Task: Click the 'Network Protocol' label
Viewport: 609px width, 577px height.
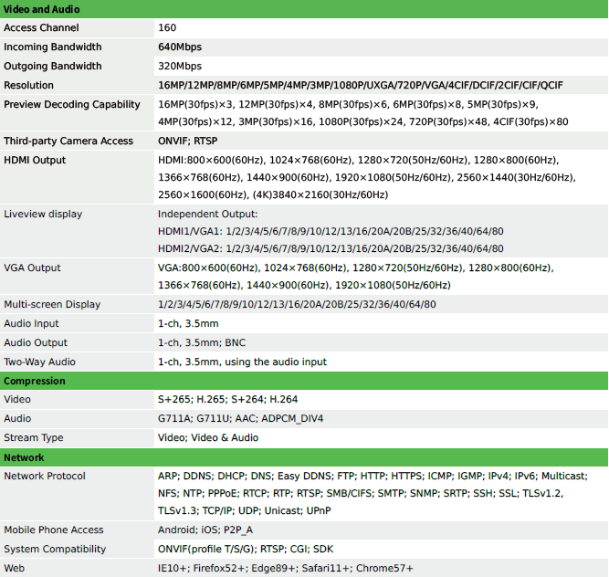Action: 45,476
